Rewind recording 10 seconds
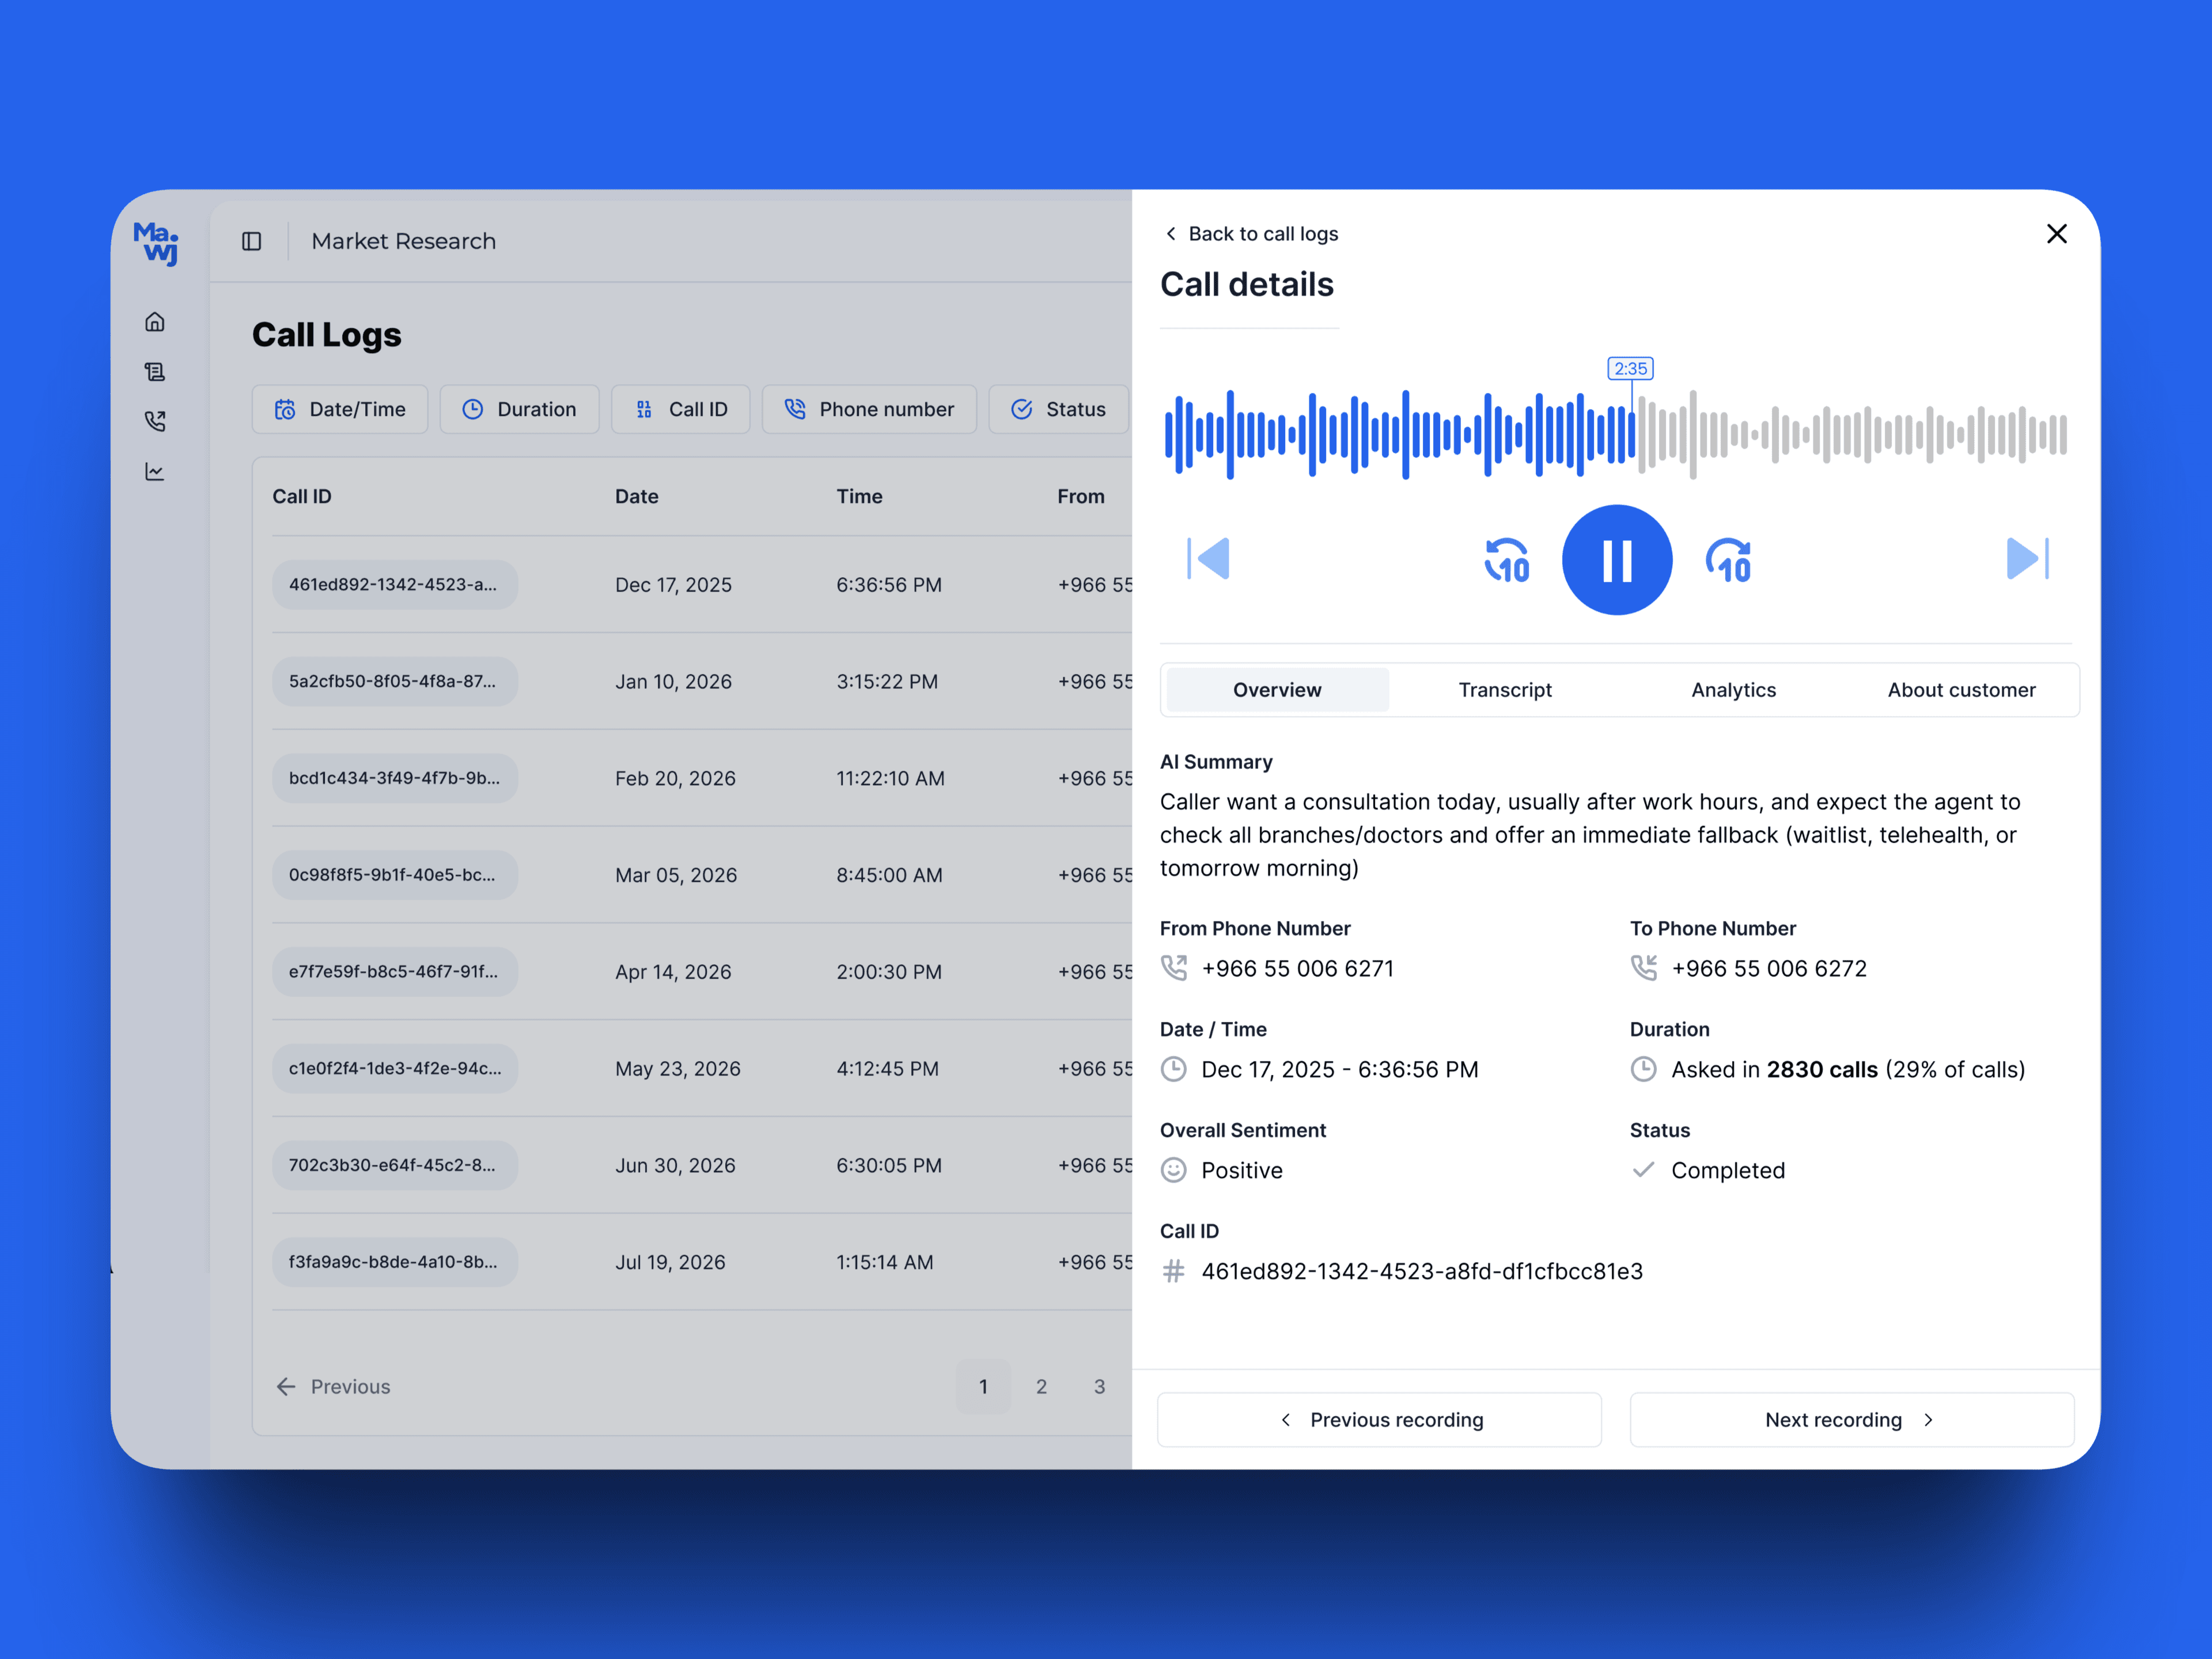 [1507, 560]
